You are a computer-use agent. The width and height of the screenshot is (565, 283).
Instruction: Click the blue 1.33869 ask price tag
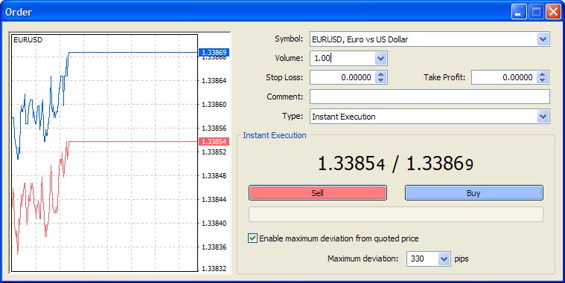click(x=214, y=53)
